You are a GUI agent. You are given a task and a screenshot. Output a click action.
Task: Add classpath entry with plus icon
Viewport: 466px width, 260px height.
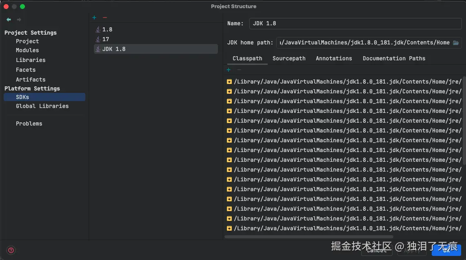[x=229, y=70]
